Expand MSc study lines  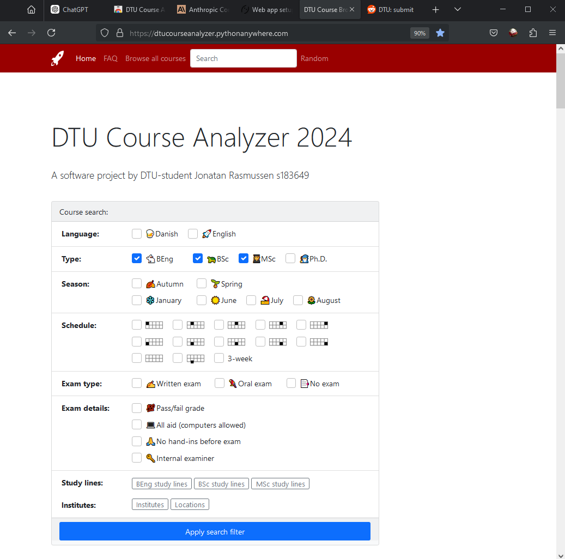pyautogui.click(x=281, y=484)
